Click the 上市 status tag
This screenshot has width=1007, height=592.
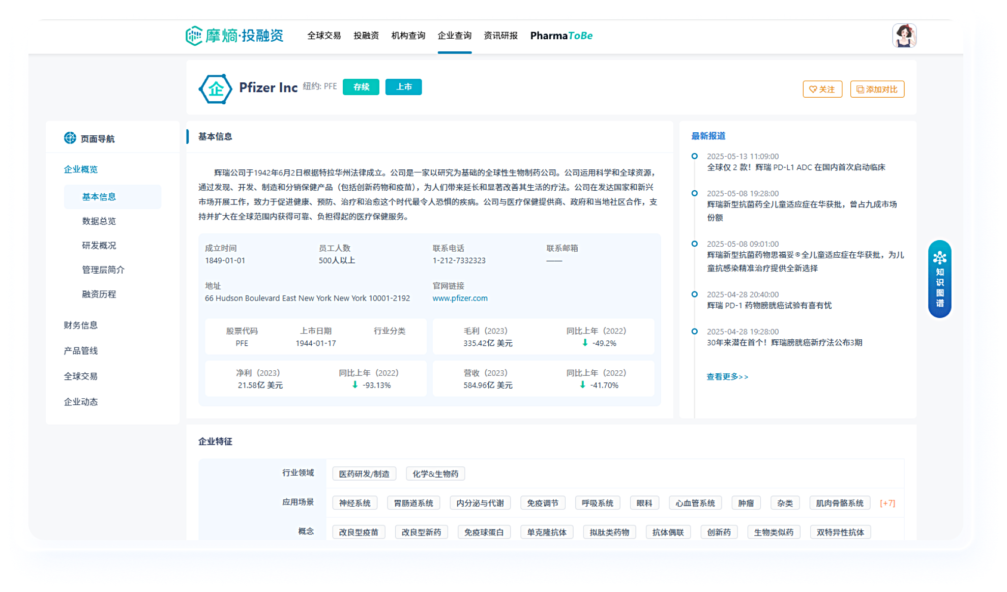click(404, 87)
